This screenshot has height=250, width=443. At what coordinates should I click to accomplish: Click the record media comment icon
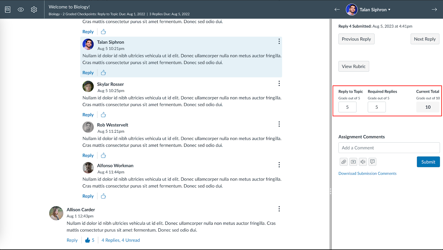click(x=353, y=162)
